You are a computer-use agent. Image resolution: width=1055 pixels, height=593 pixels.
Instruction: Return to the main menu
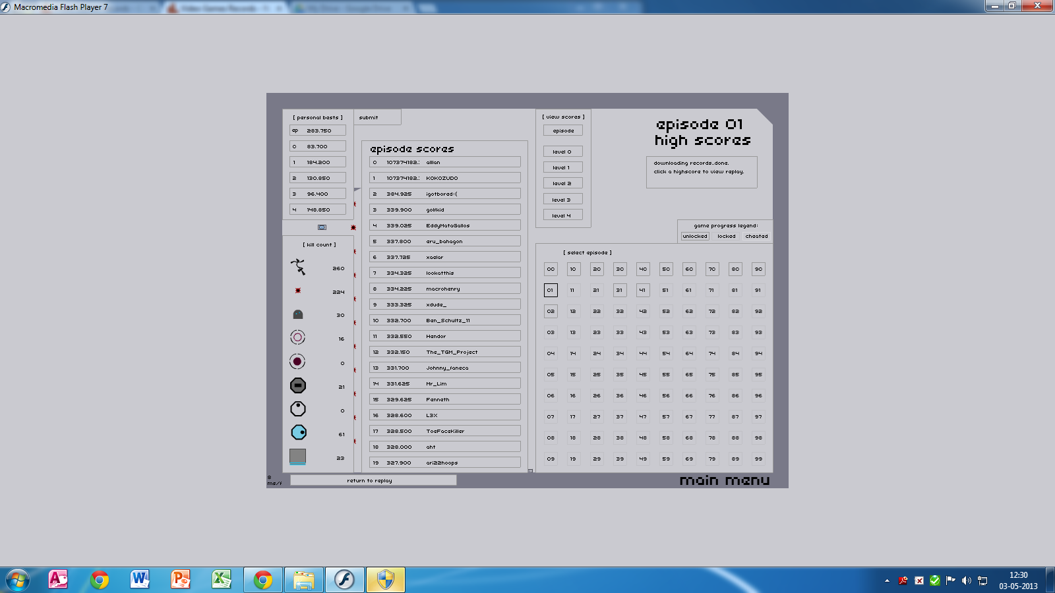pyautogui.click(x=724, y=480)
